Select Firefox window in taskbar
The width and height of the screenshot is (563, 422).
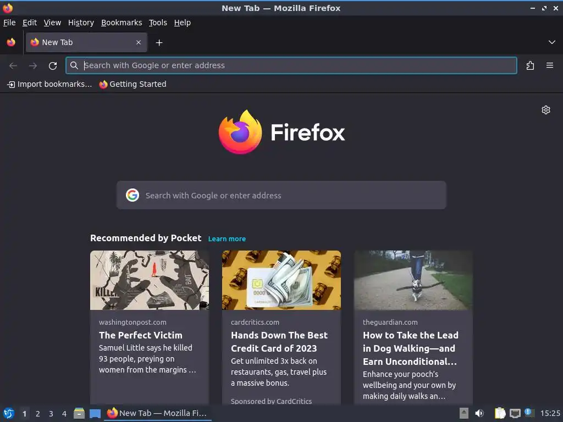click(x=158, y=413)
